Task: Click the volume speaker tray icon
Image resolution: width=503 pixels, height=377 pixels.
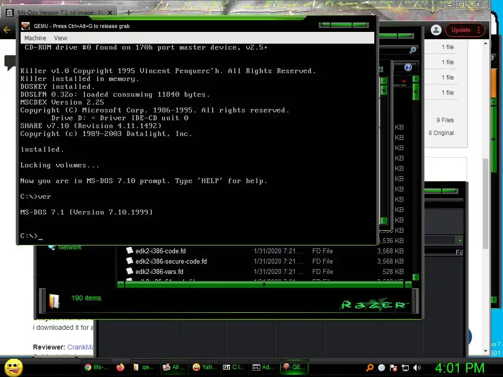Action: coord(417,368)
